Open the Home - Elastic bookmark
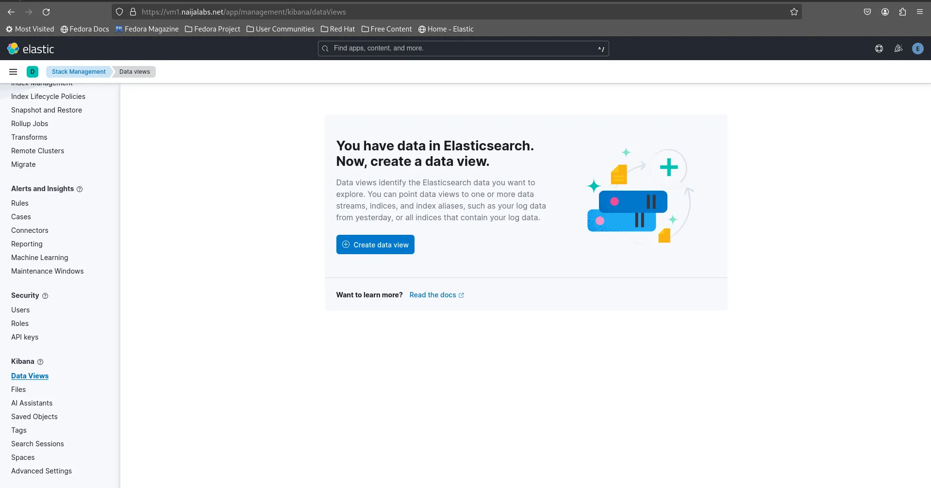The height and width of the screenshot is (488, 931). [x=446, y=29]
